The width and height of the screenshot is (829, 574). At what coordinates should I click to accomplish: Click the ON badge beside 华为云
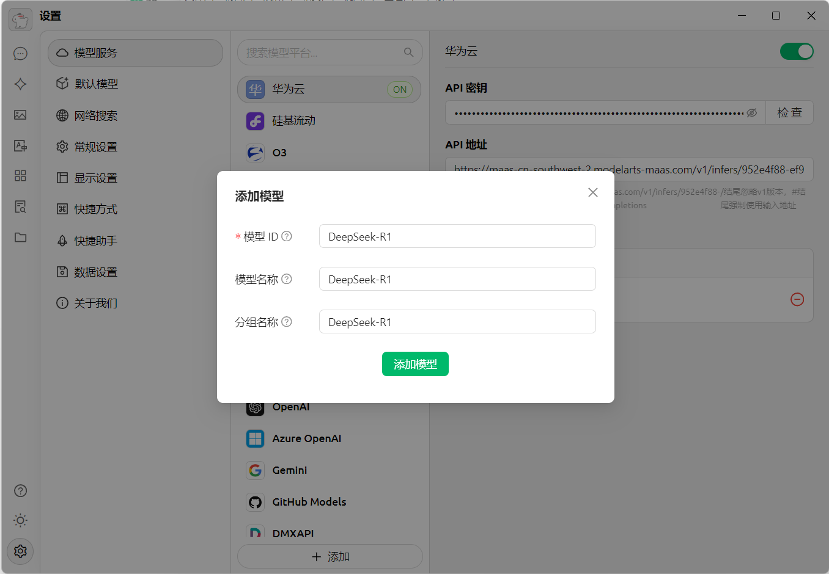(400, 89)
